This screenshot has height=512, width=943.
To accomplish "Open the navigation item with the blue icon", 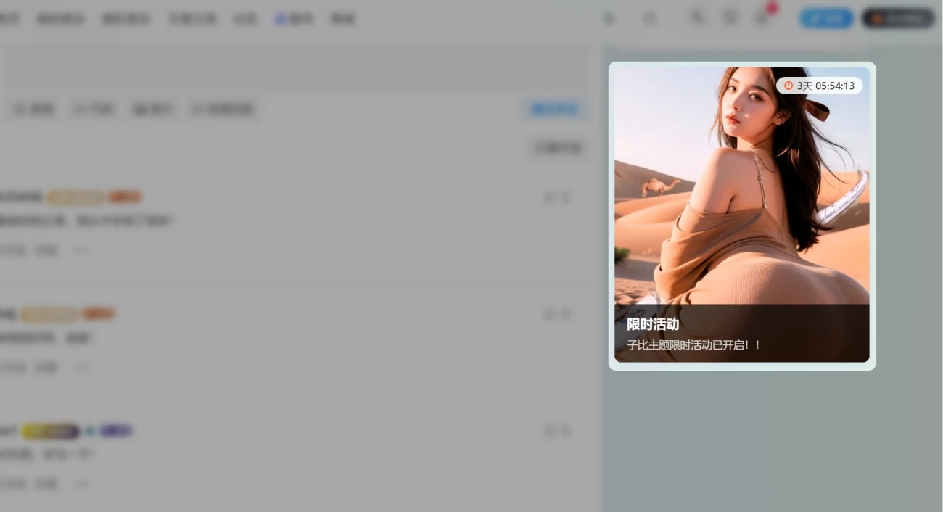I will 293,19.
